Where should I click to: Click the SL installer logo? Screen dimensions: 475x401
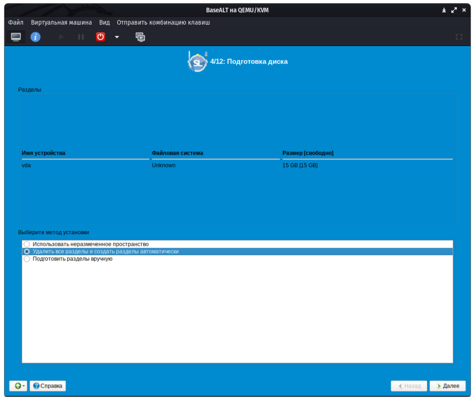[x=197, y=61]
